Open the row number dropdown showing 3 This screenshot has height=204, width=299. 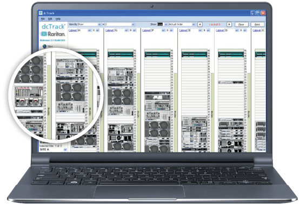134,24
